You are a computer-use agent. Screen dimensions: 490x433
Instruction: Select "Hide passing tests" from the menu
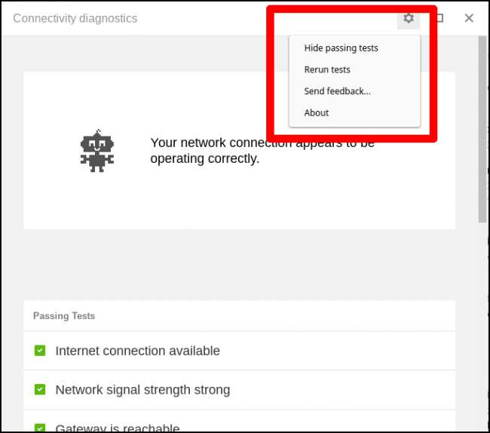click(x=341, y=48)
